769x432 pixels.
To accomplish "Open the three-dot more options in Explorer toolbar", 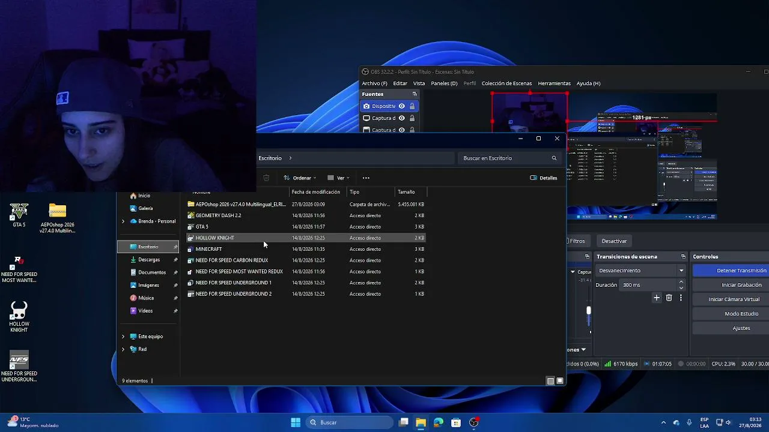I will (x=366, y=178).
